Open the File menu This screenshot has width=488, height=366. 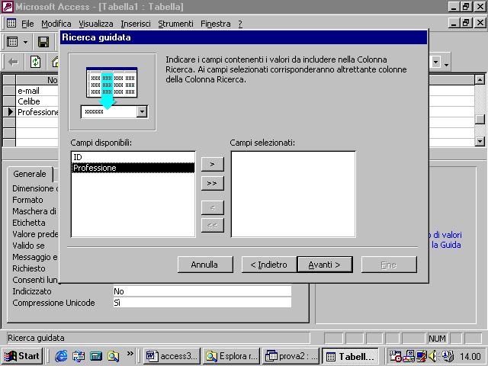click(27, 24)
